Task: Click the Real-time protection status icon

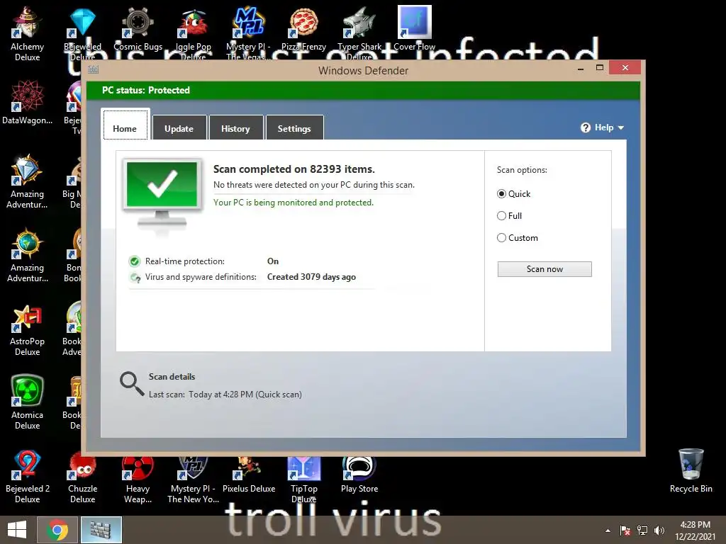Action: click(135, 261)
